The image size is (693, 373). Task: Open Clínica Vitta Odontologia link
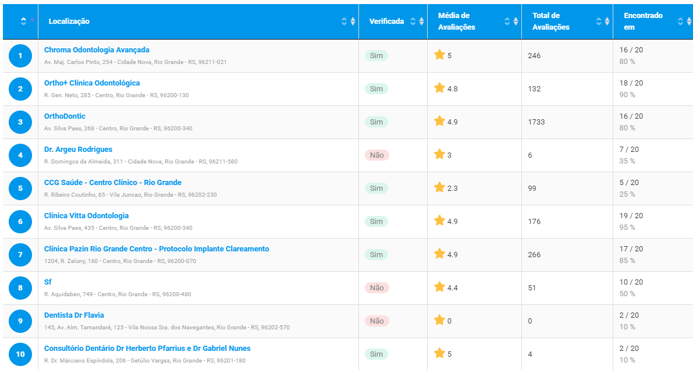[87, 216]
